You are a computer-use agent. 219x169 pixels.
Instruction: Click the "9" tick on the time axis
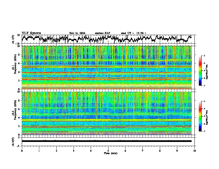pyautogui.click(x=177, y=151)
